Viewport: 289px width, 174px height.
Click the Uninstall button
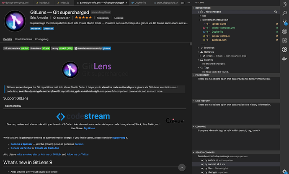click(48, 28)
